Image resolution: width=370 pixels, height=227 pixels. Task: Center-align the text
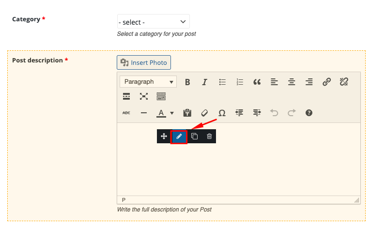pos(292,82)
